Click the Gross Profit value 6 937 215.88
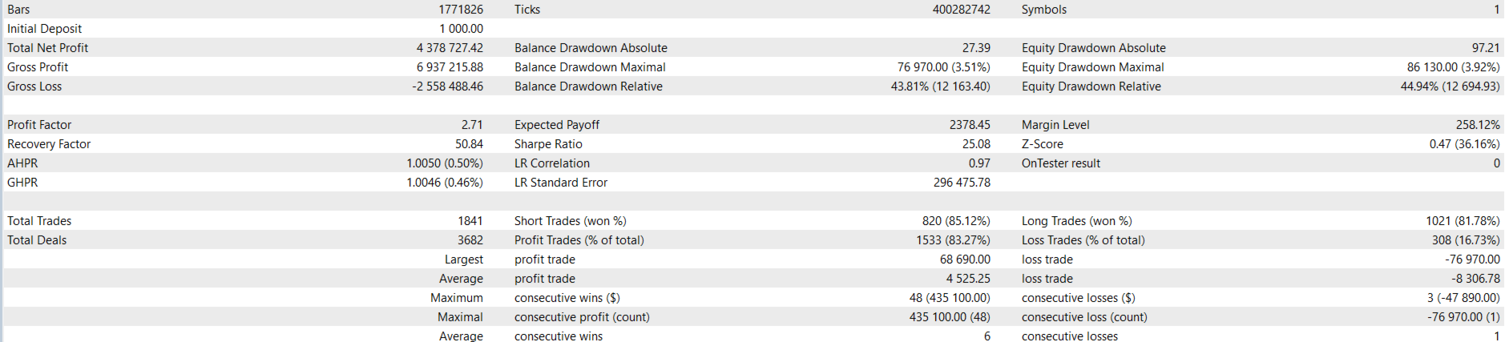 click(x=450, y=67)
